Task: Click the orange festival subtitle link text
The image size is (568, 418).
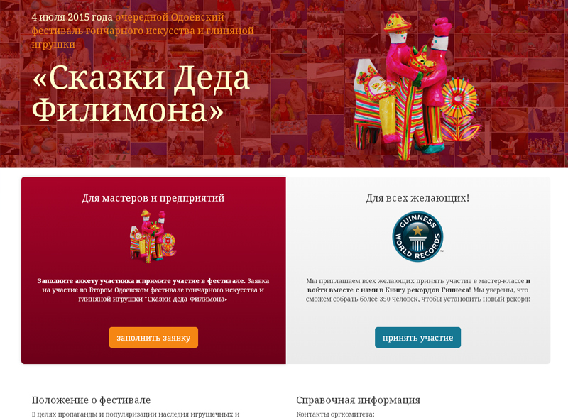Action: 143,31
